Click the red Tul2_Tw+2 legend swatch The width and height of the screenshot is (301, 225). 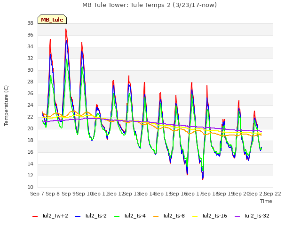(x=35, y=217)
